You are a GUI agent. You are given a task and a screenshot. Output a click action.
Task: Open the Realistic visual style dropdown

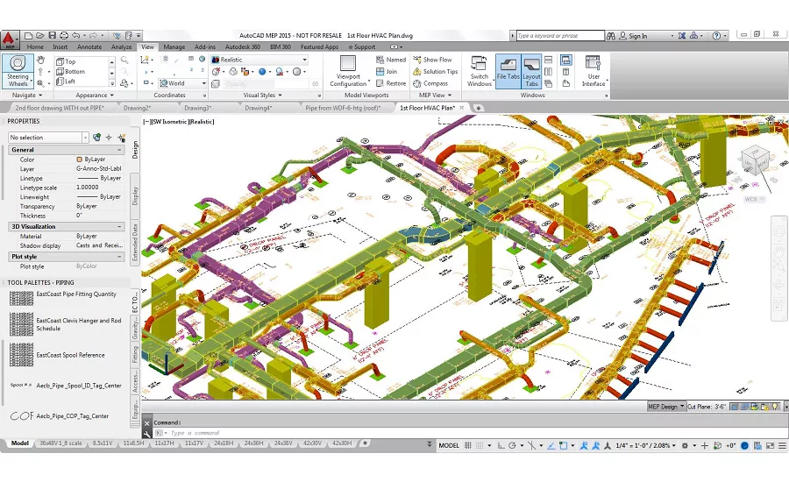(x=259, y=60)
